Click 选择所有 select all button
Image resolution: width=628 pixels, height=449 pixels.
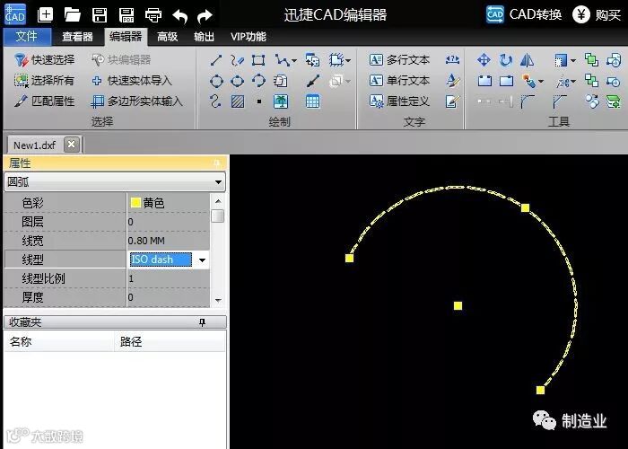(44, 81)
